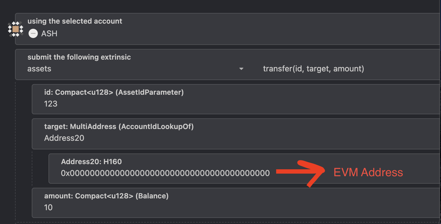Click the 'submit the following extrinsic' label
This screenshot has width=441, height=224.
(x=79, y=57)
